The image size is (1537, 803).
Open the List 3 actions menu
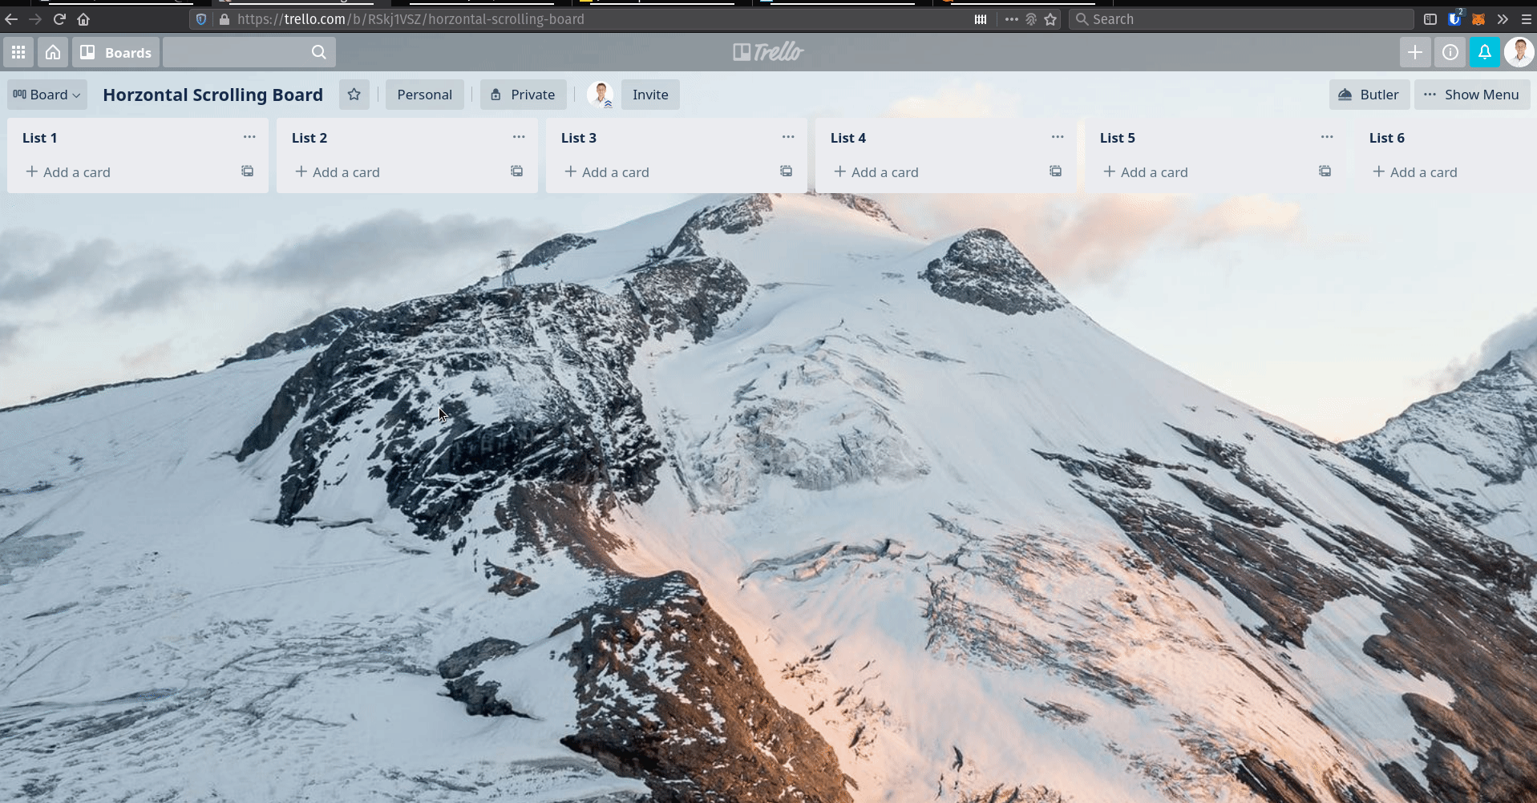(x=787, y=137)
